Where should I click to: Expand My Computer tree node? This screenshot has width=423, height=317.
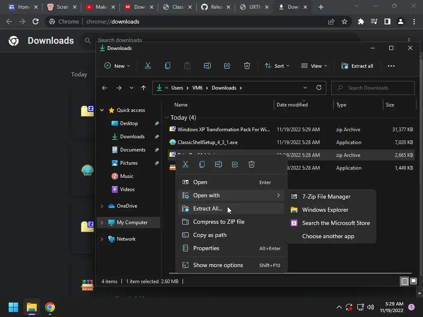click(x=102, y=222)
